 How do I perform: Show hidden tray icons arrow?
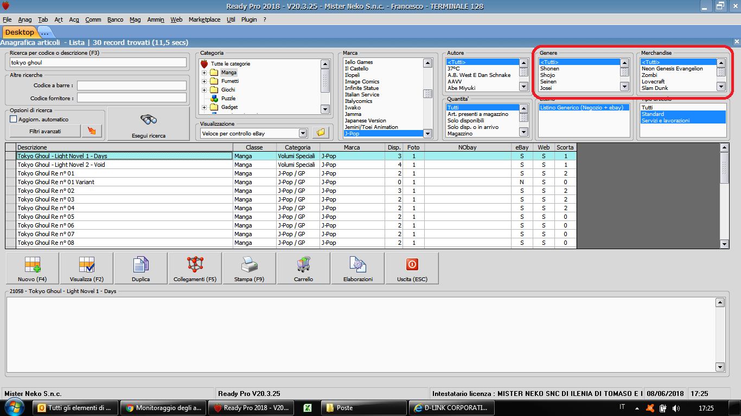637,408
